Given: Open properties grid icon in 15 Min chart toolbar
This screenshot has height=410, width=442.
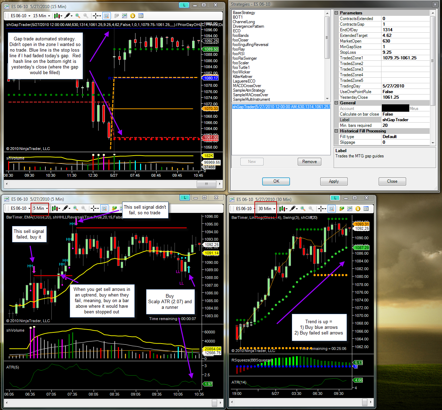Looking at the screenshot, I should (x=141, y=16).
